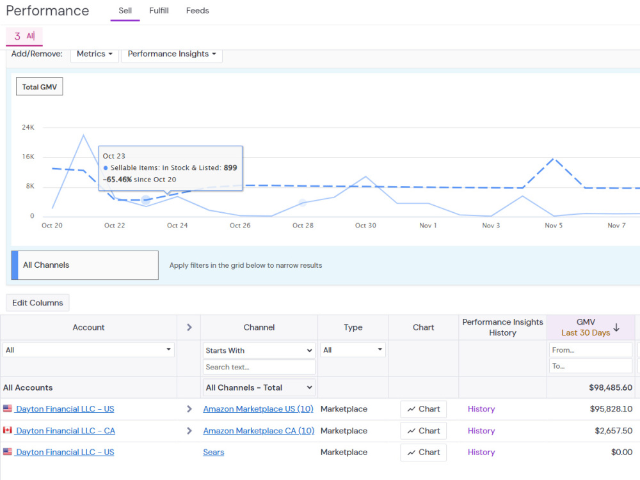Switch to the Fulfill tab
640x480 pixels.
pos(159,11)
